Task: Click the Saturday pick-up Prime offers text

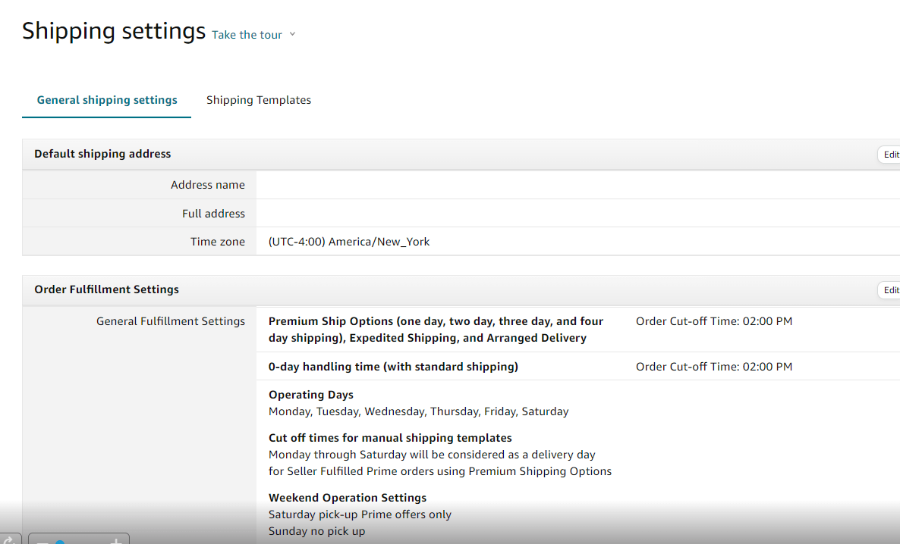Action: (360, 514)
